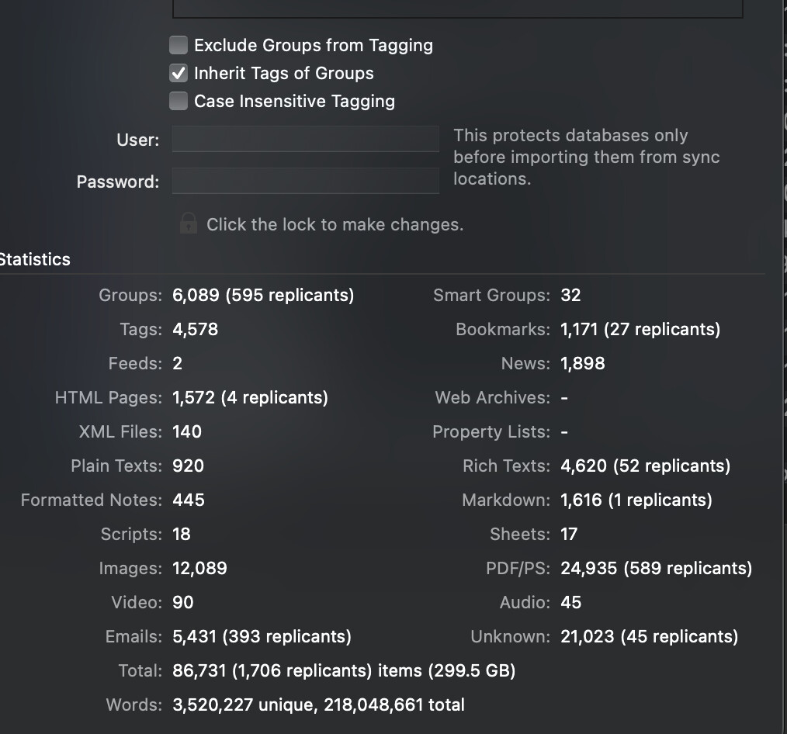The image size is (787, 734).
Task: Click 'Click the lock to make changes' text
Action: coord(335,224)
